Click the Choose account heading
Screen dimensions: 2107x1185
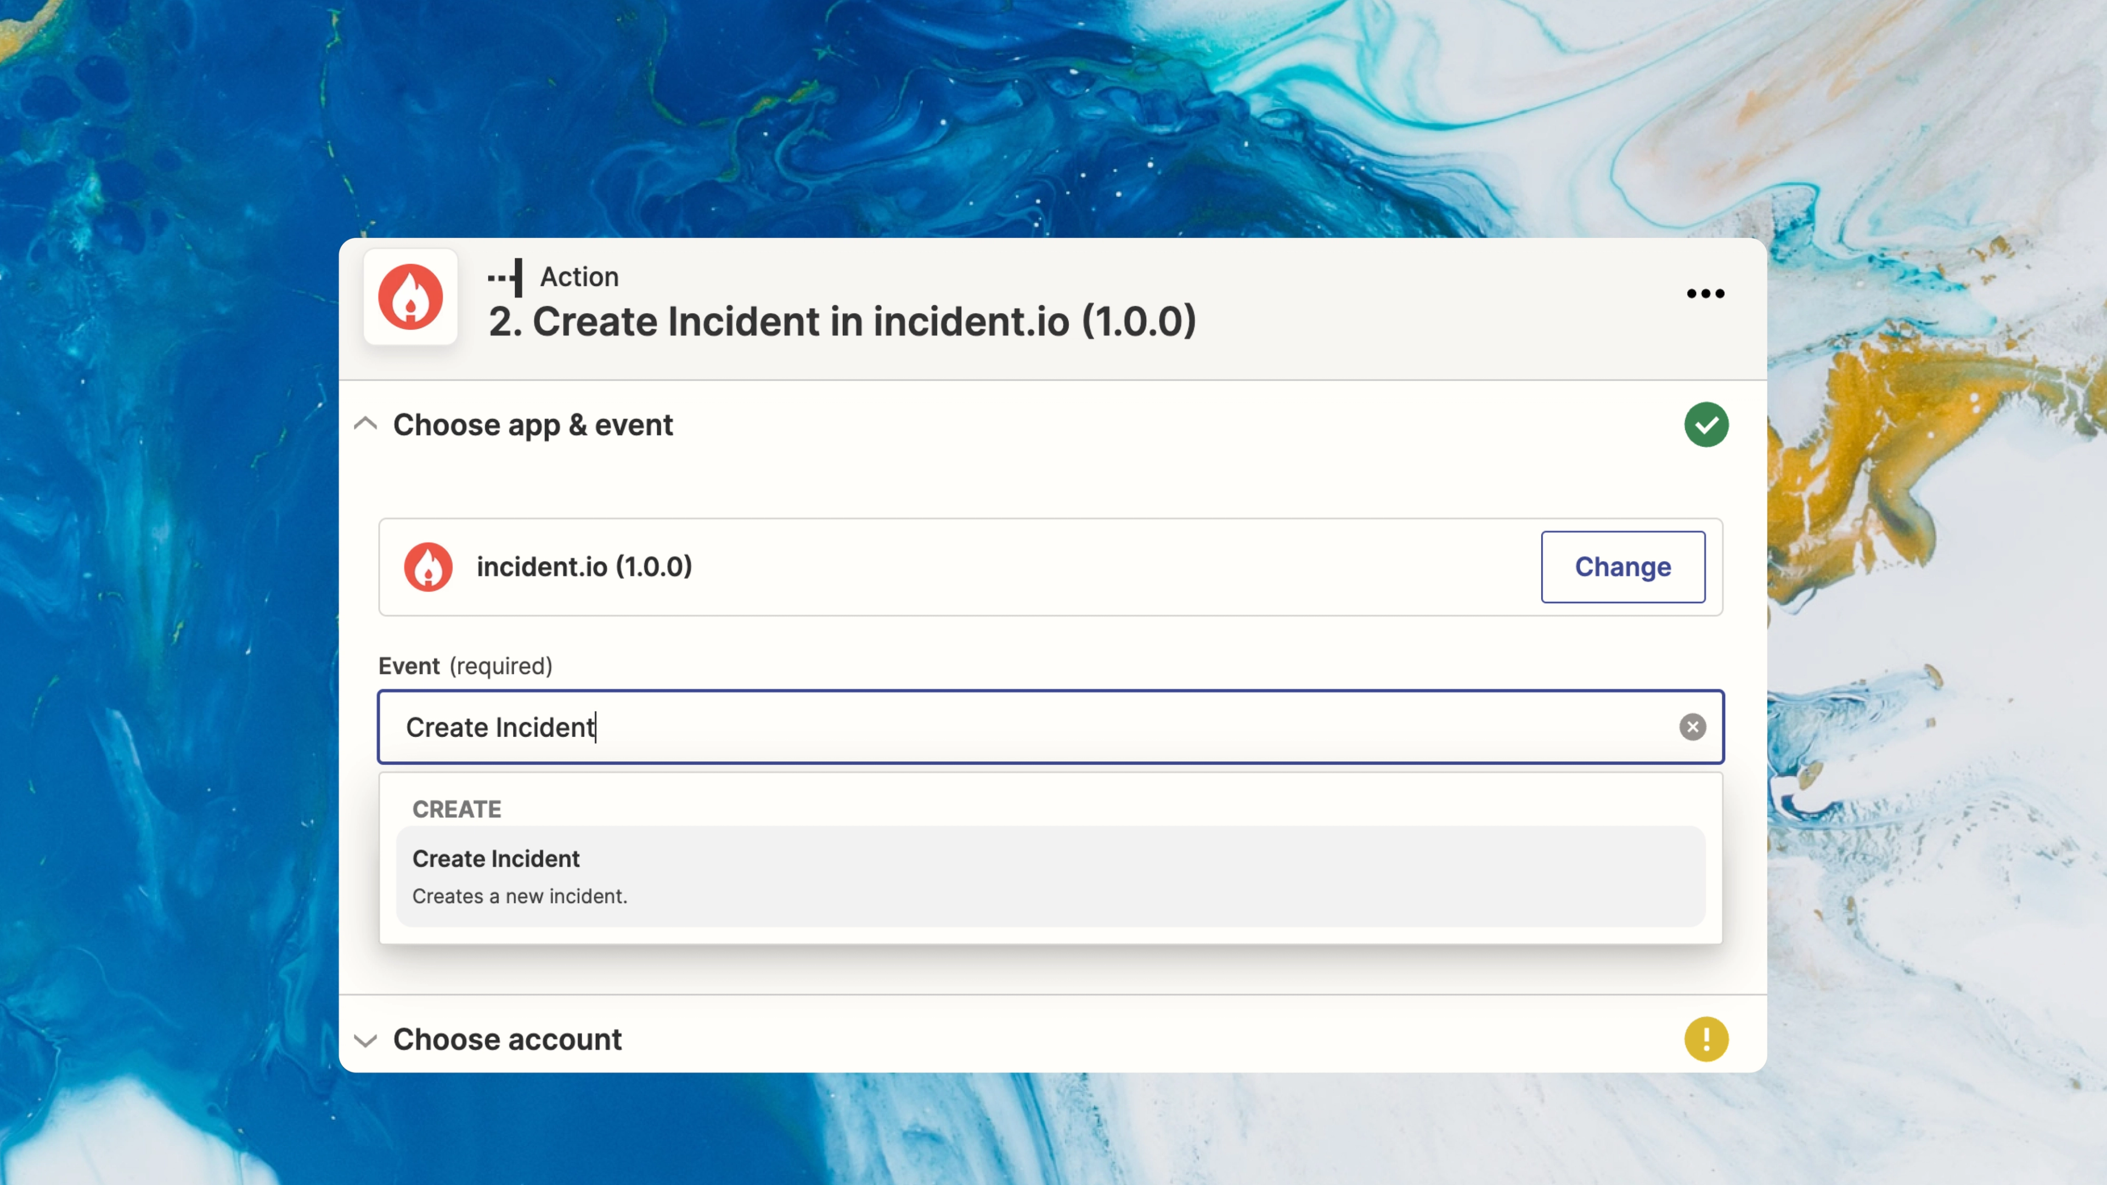(507, 1040)
